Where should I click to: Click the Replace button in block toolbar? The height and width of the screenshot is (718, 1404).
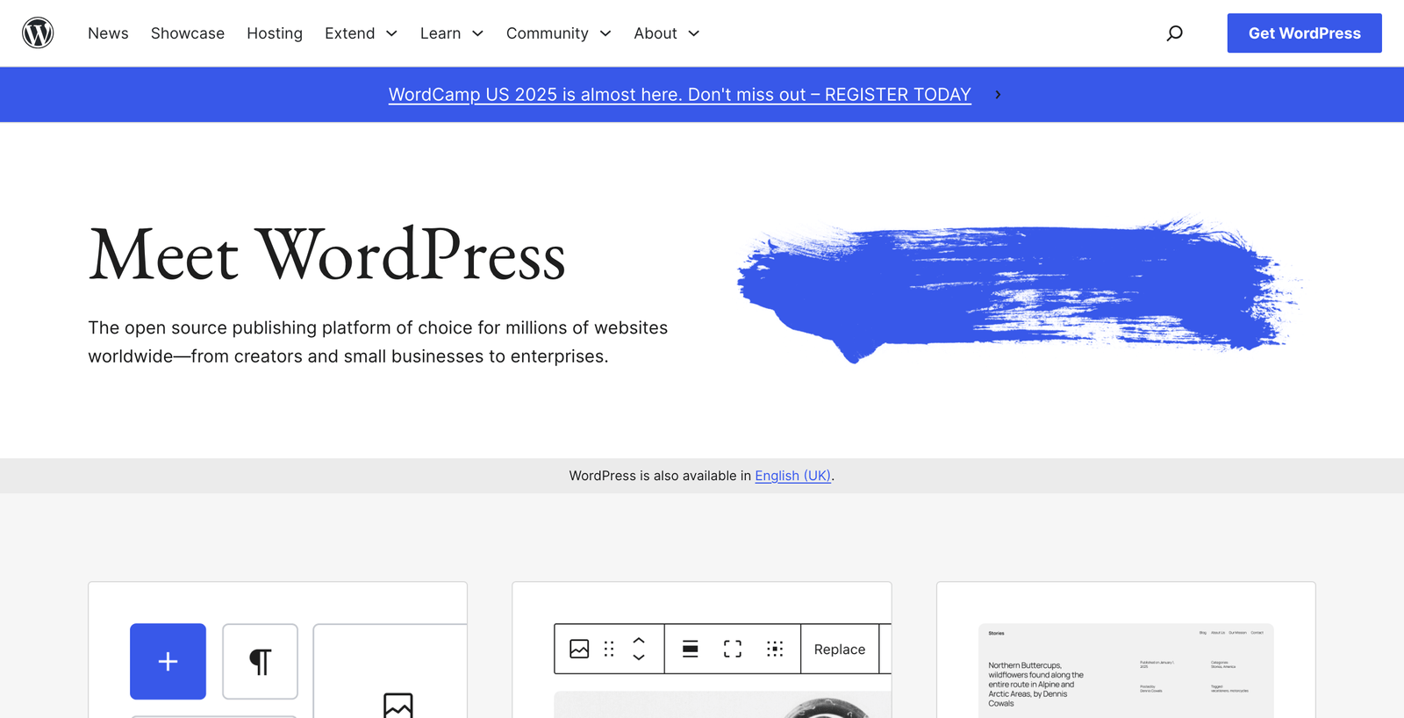coord(840,650)
